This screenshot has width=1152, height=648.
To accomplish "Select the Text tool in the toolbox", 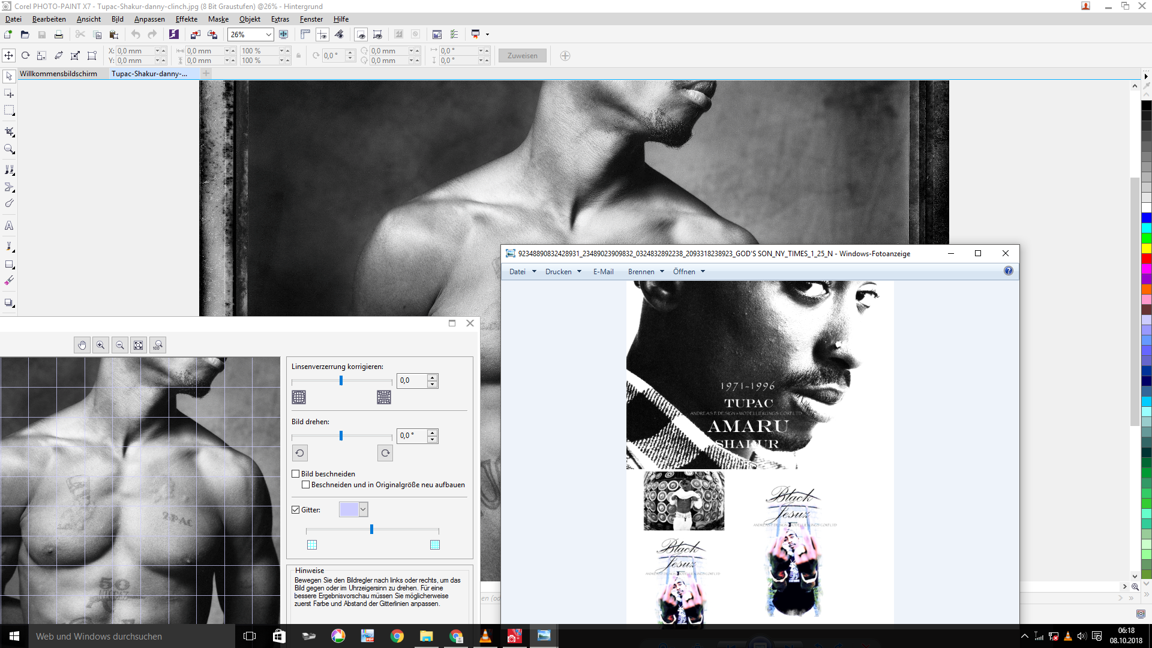I will pyautogui.click(x=9, y=226).
